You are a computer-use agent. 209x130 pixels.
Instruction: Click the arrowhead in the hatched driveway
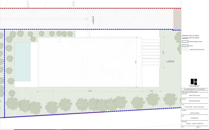87,18
